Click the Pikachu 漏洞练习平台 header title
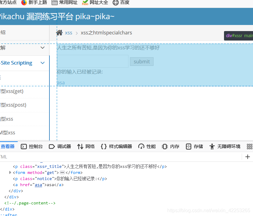The image size is (253, 216). tap(56, 16)
